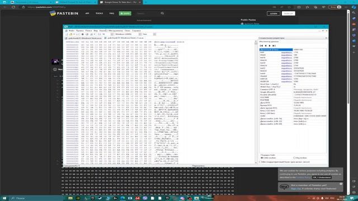Open the Файл menu in HxD
Screen dimensions: 358x201
(x=72, y=31)
